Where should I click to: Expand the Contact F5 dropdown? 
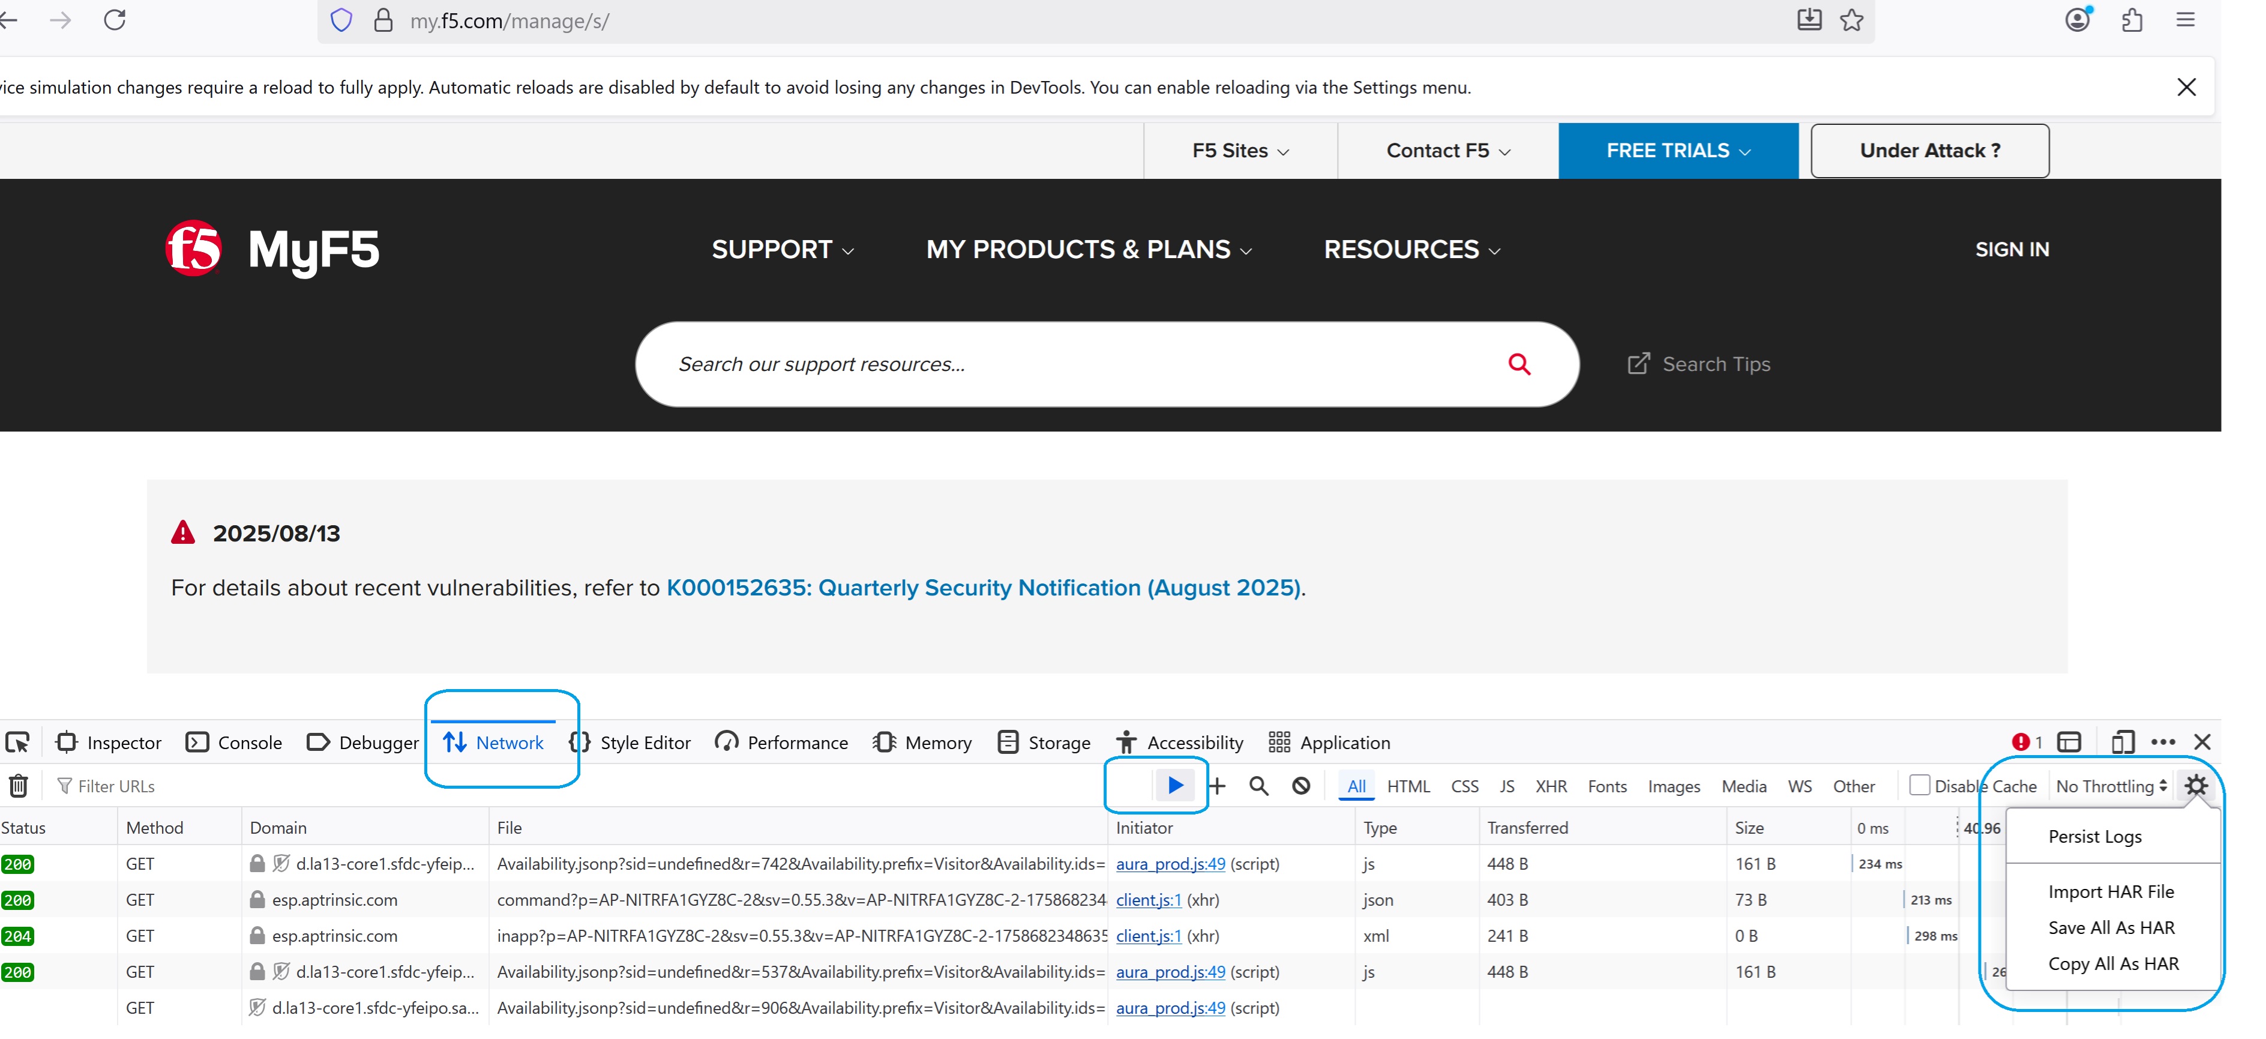pos(1448,151)
